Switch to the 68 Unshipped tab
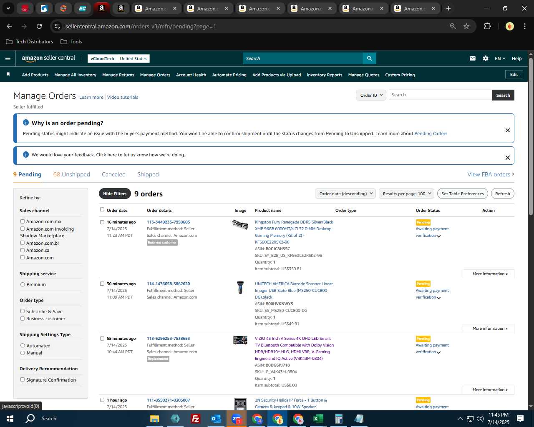Image resolution: width=534 pixels, height=427 pixels. [x=72, y=174]
